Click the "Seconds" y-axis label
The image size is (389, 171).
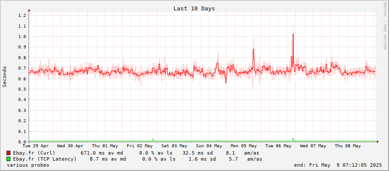(4, 76)
